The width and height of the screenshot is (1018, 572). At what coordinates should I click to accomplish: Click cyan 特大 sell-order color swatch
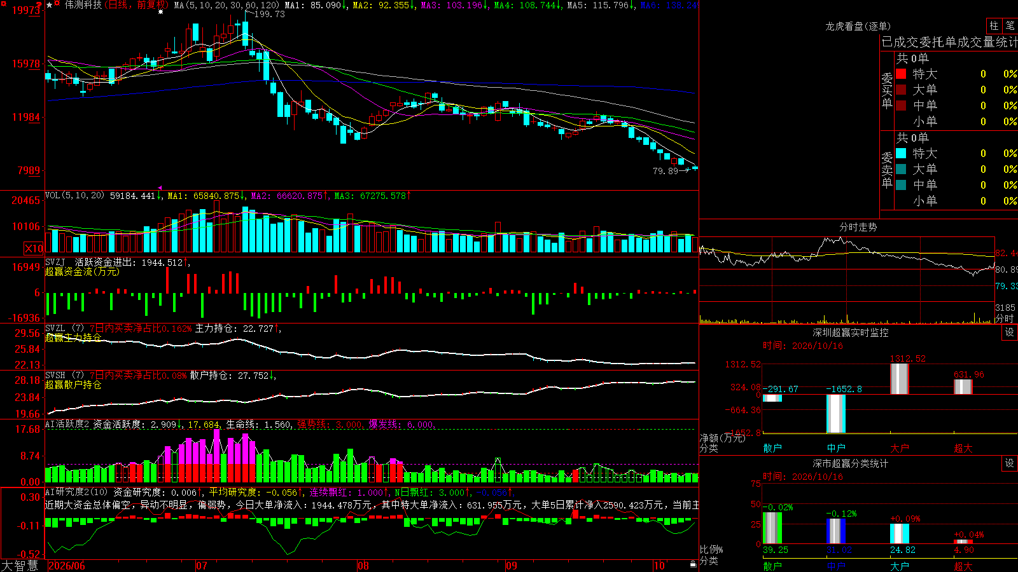pyautogui.click(x=901, y=153)
